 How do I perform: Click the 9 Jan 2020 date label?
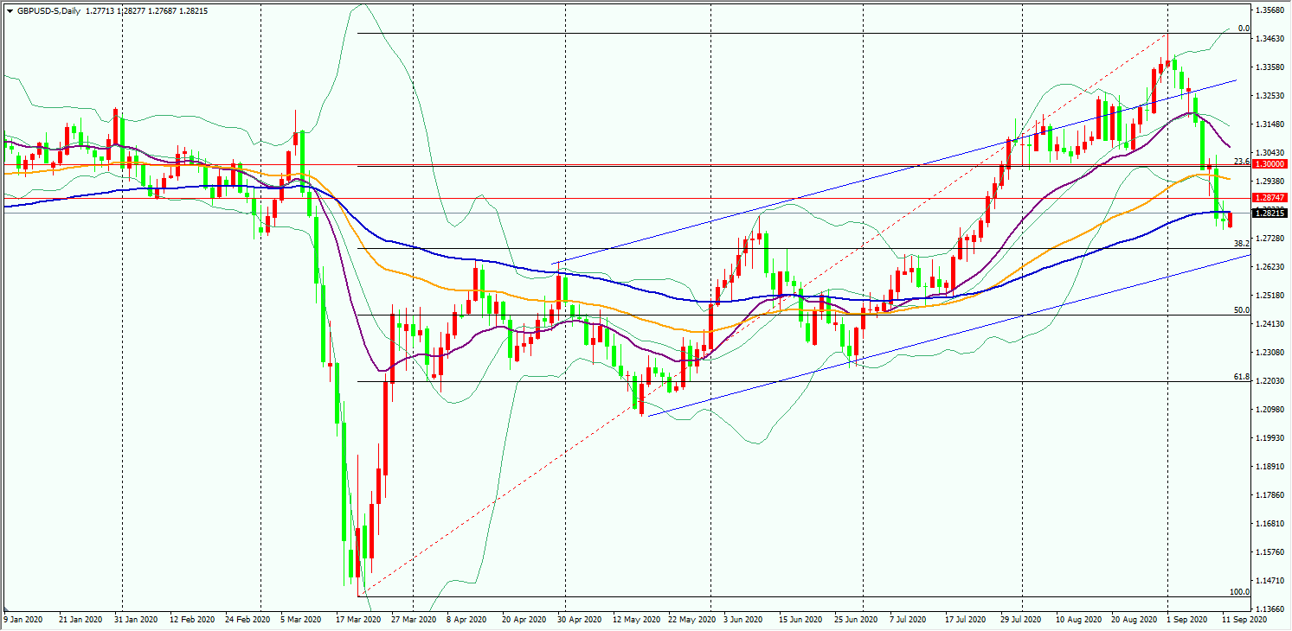click(x=24, y=620)
